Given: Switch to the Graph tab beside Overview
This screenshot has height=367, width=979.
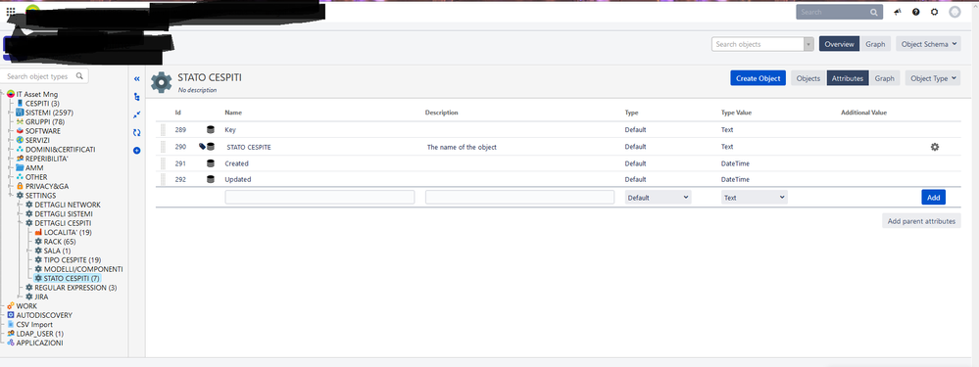Looking at the screenshot, I should click(x=875, y=44).
